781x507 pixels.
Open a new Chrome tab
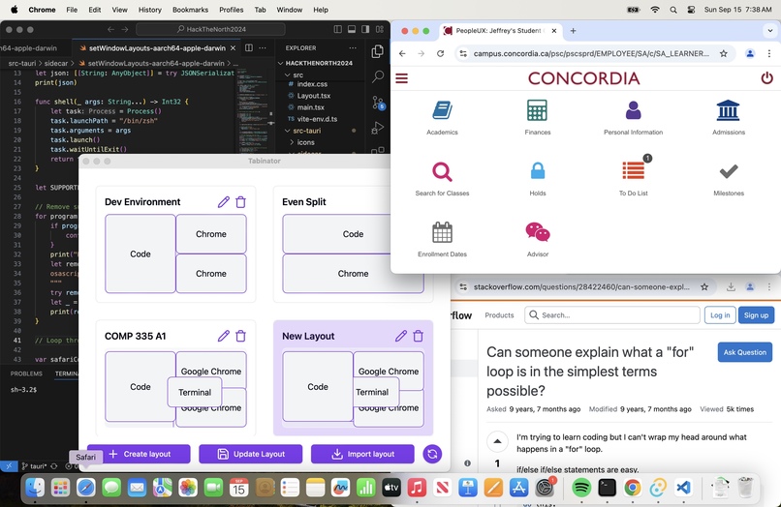573,31
